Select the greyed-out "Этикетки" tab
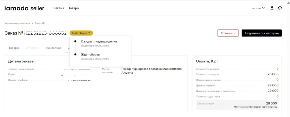290x117 pixels. pos(32,48)
